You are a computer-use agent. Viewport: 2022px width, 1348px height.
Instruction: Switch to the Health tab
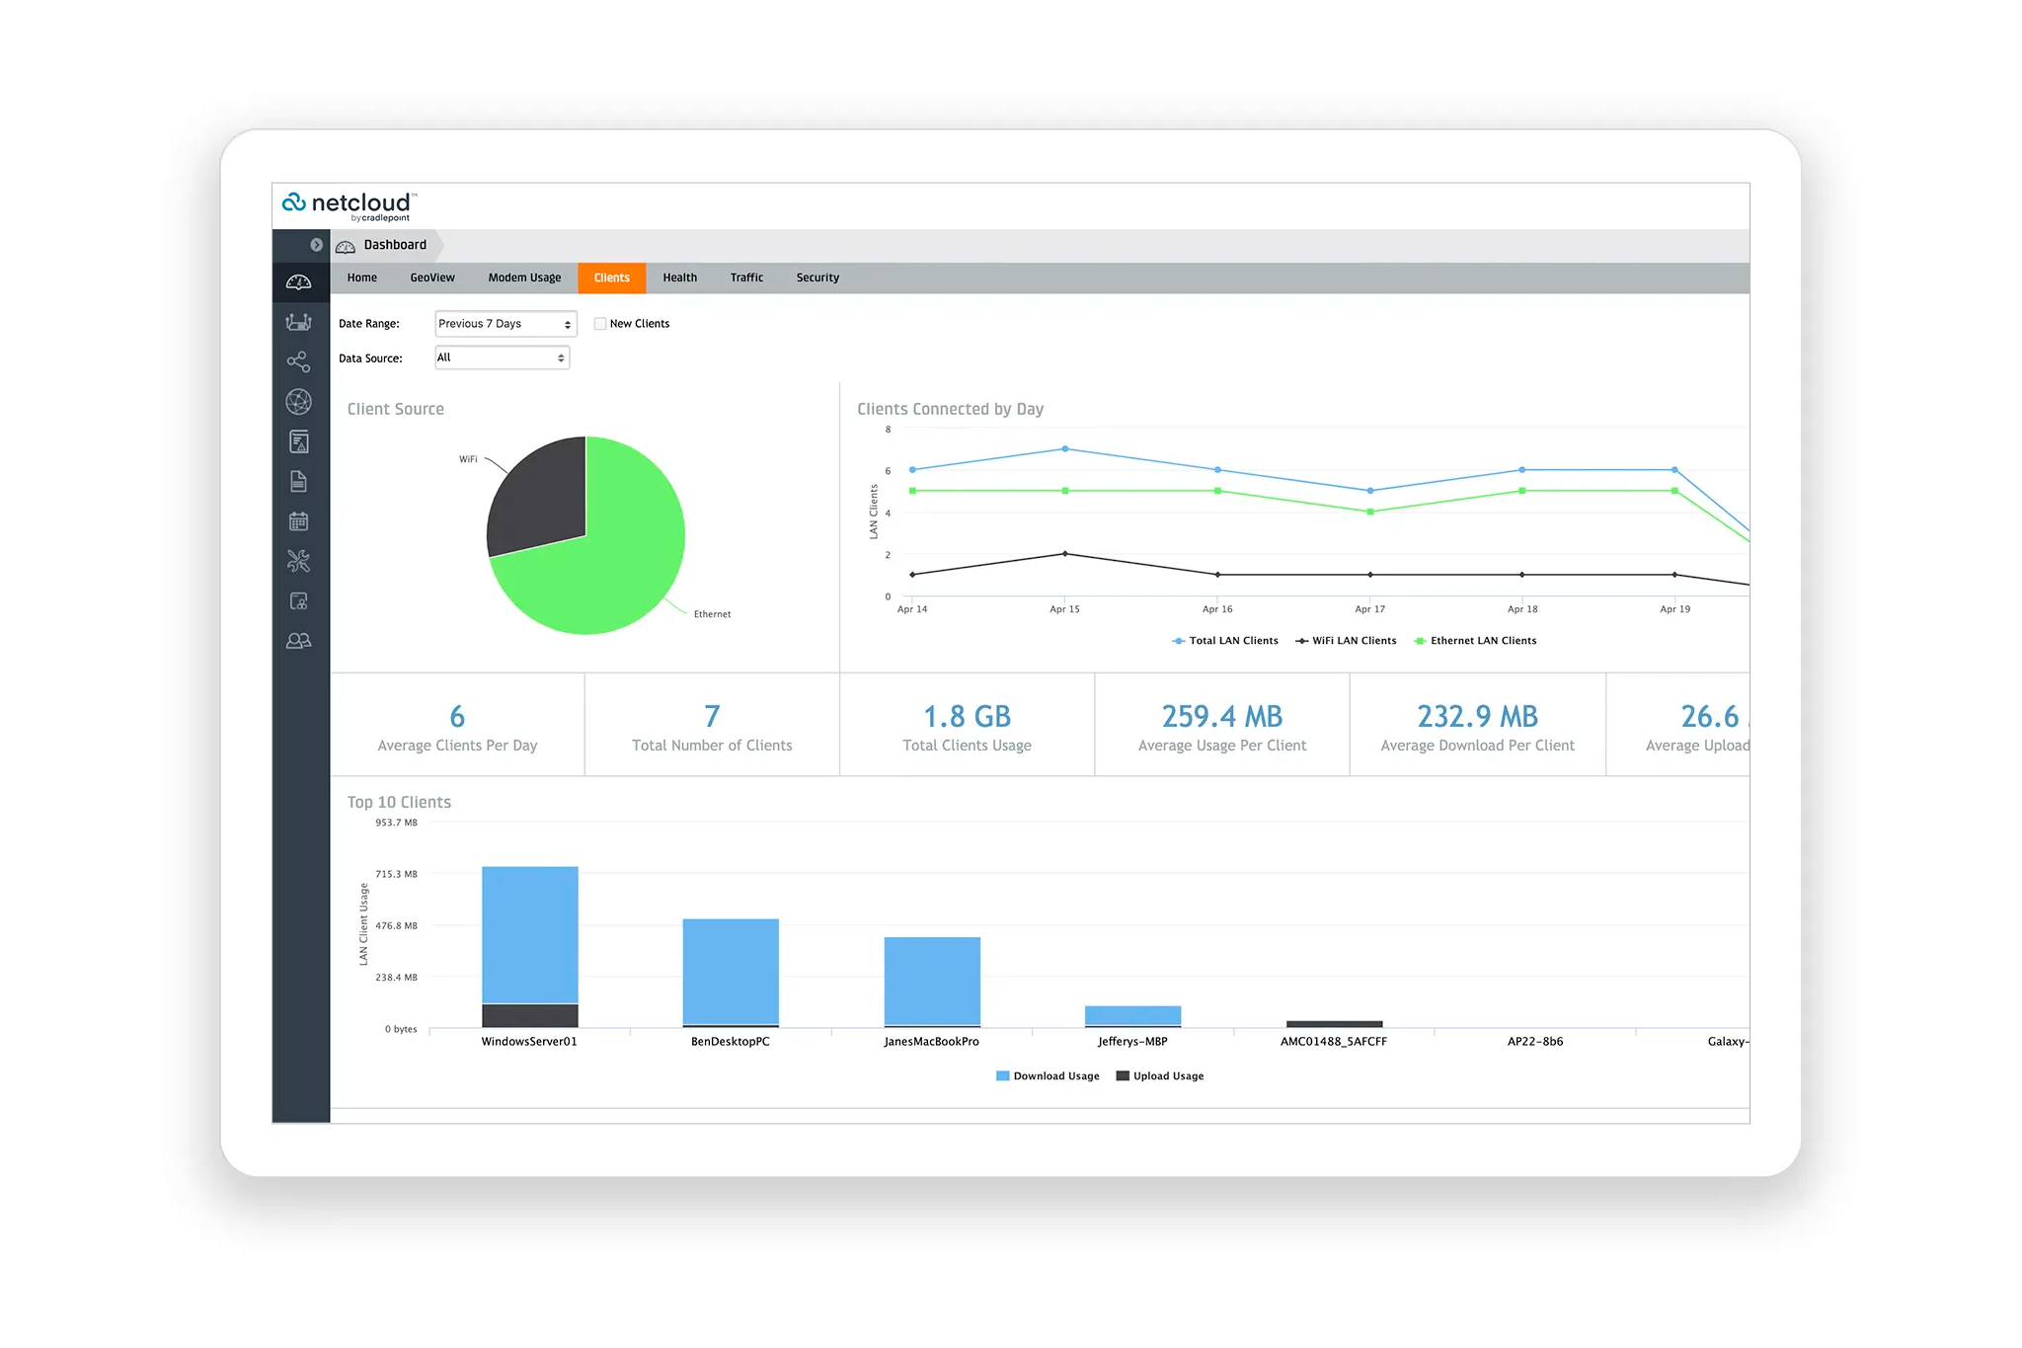coord(679,278)
